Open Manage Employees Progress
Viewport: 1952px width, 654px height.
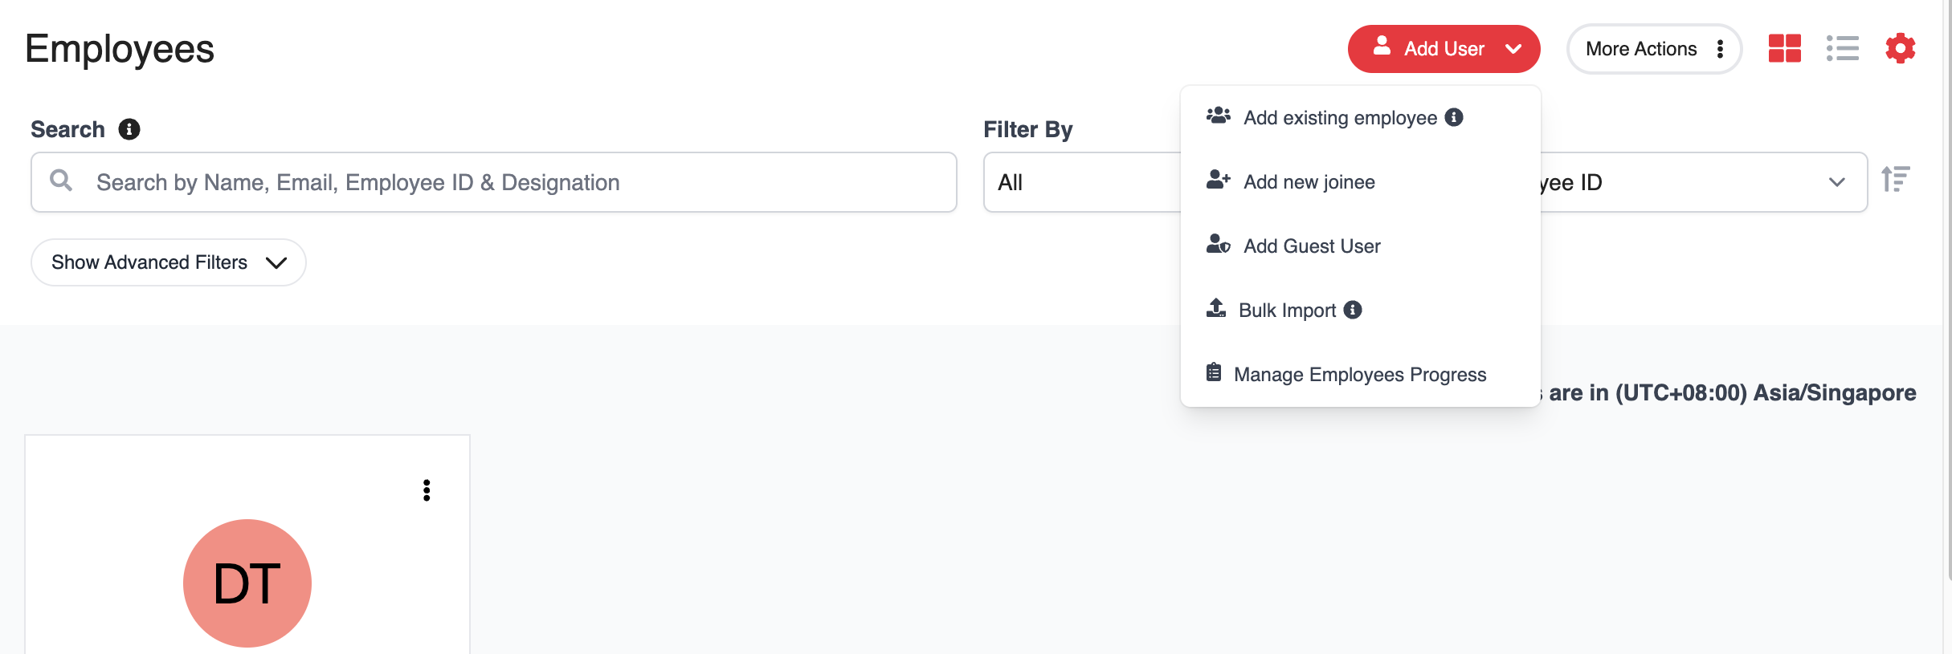click(x=1359, y=375)
